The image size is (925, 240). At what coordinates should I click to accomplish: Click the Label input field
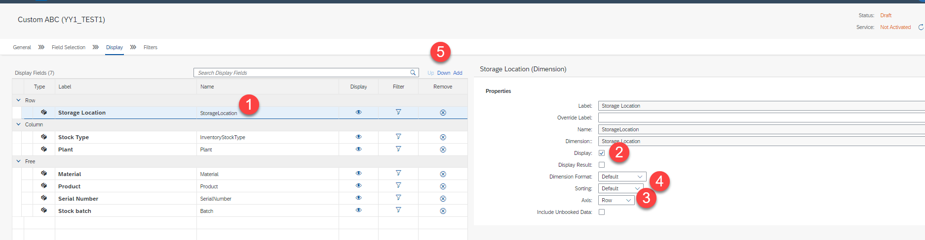[762, 106]
